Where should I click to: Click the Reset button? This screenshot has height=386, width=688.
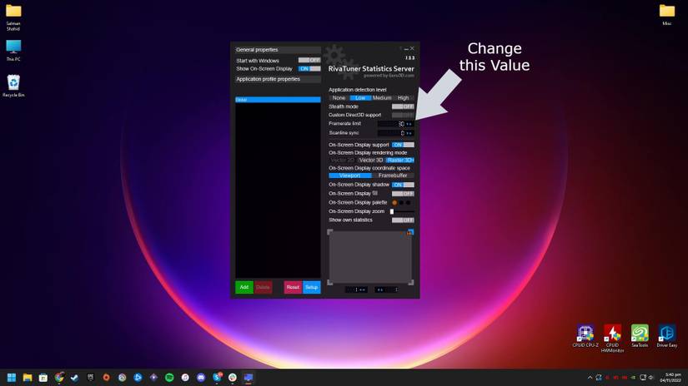tap(293, 287)
